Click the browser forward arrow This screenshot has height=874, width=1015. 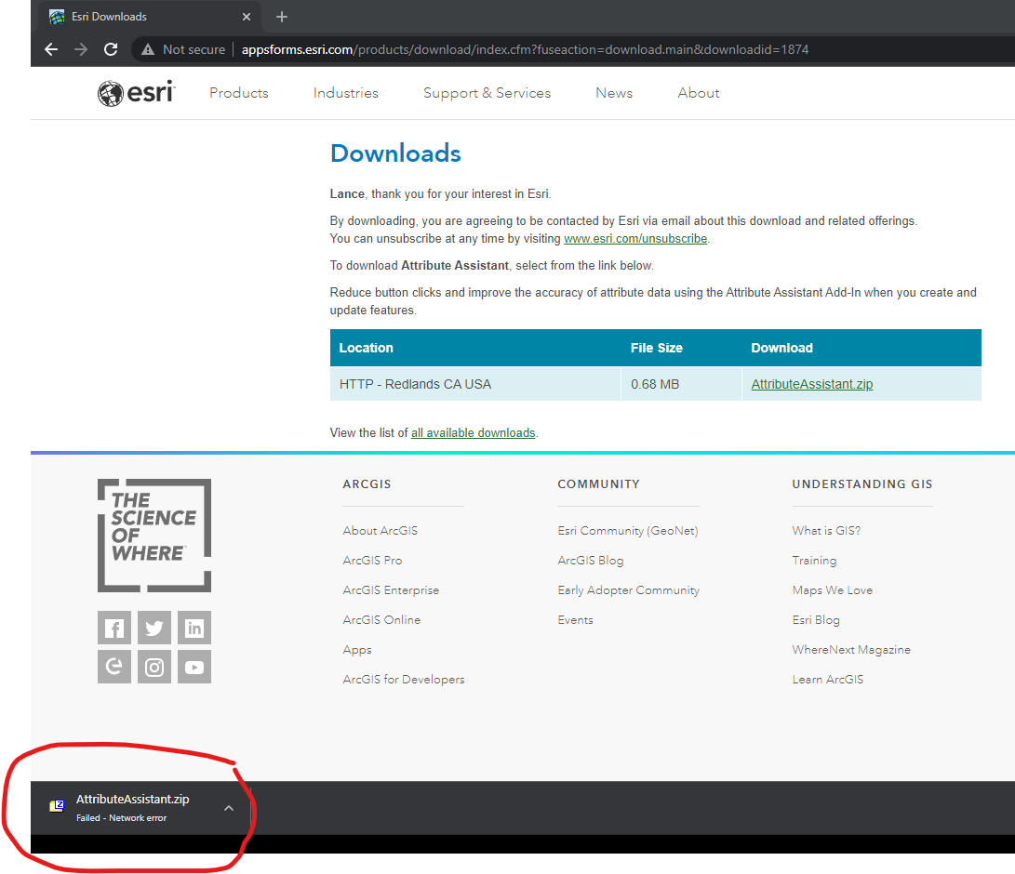81,50
